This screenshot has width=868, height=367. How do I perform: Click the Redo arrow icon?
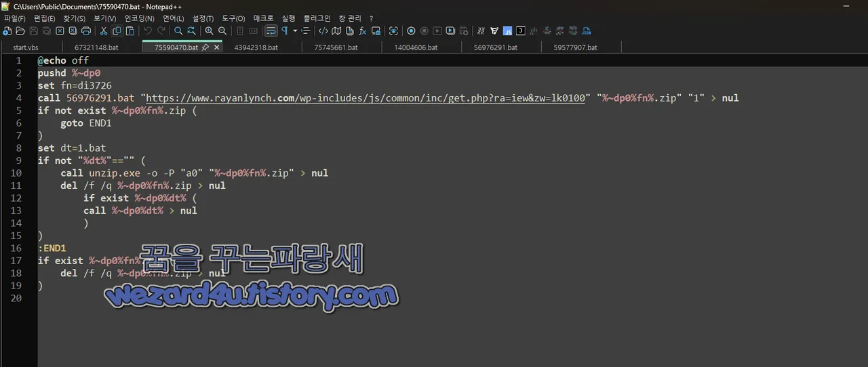click(x=161, y=31)
